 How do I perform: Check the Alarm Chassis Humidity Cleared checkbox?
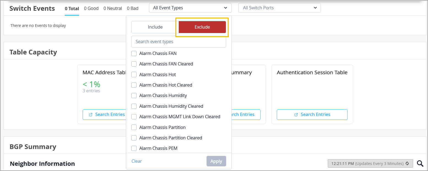pos(134,106)
